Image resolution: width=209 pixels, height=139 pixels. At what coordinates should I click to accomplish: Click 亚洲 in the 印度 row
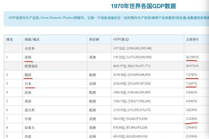click(92, 136)
